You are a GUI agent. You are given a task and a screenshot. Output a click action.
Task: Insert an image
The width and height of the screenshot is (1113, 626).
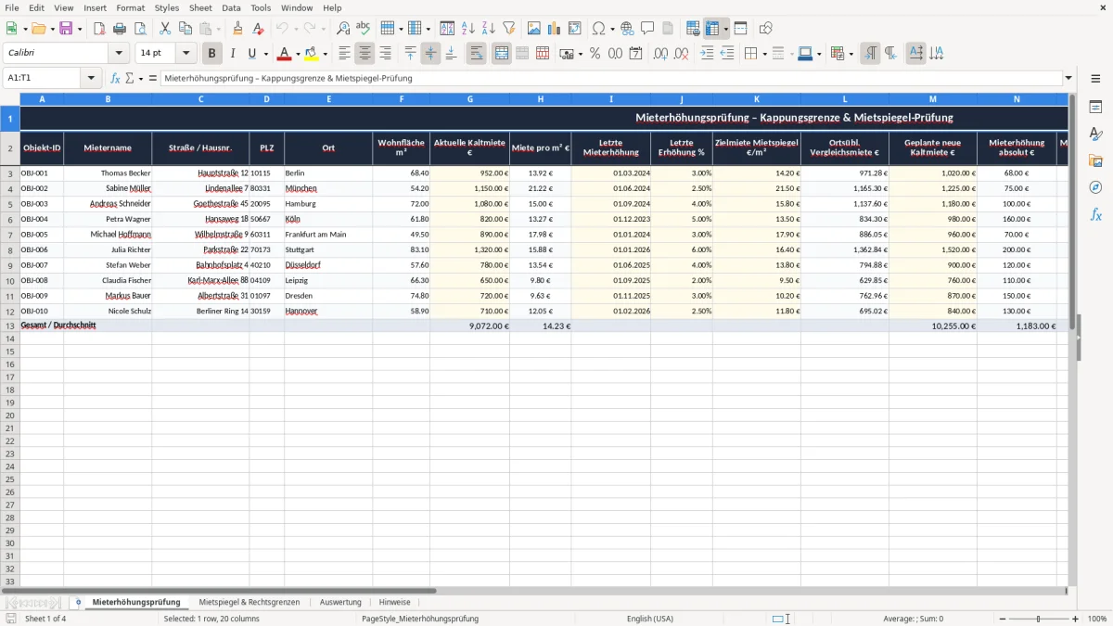534,29
